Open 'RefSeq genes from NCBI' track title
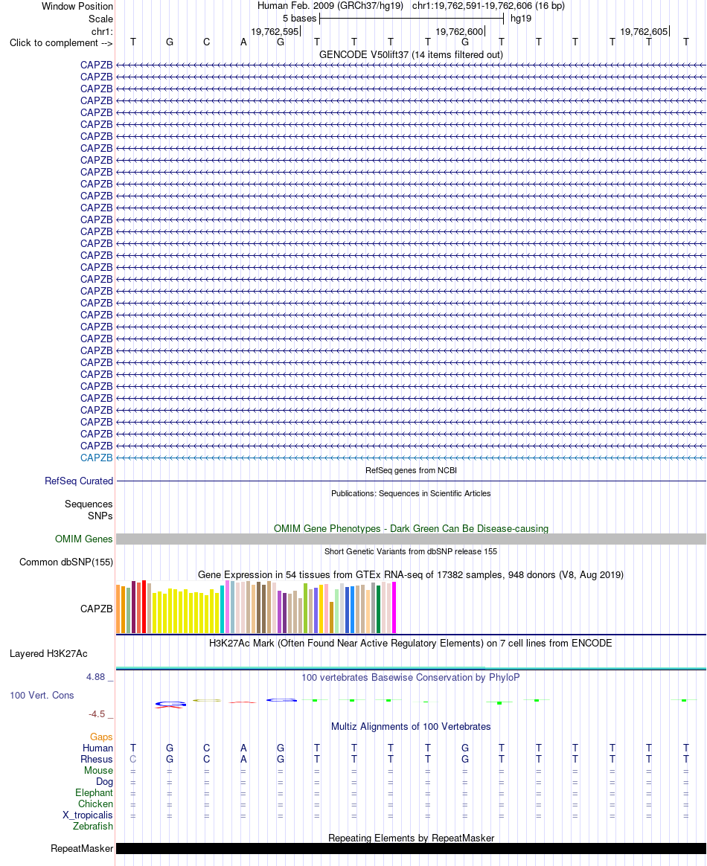Screen dimensions: 707x866 click(x=411, y=470)
